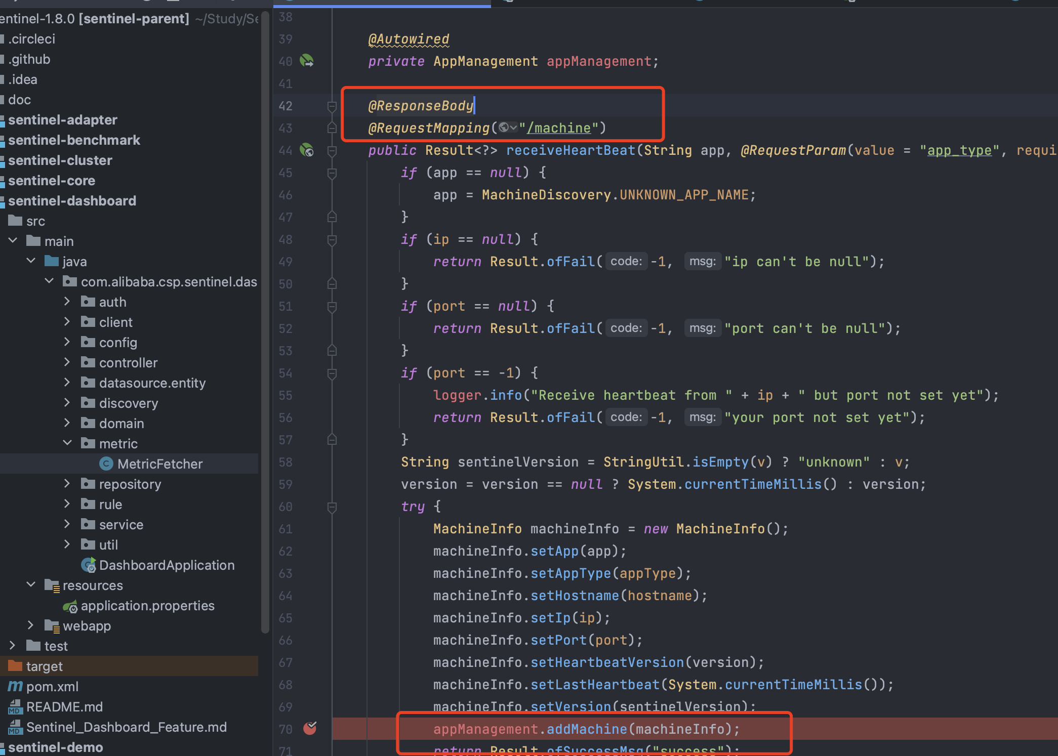Expand the webapp folder
1058x756 pixels.
pos(30,625)
